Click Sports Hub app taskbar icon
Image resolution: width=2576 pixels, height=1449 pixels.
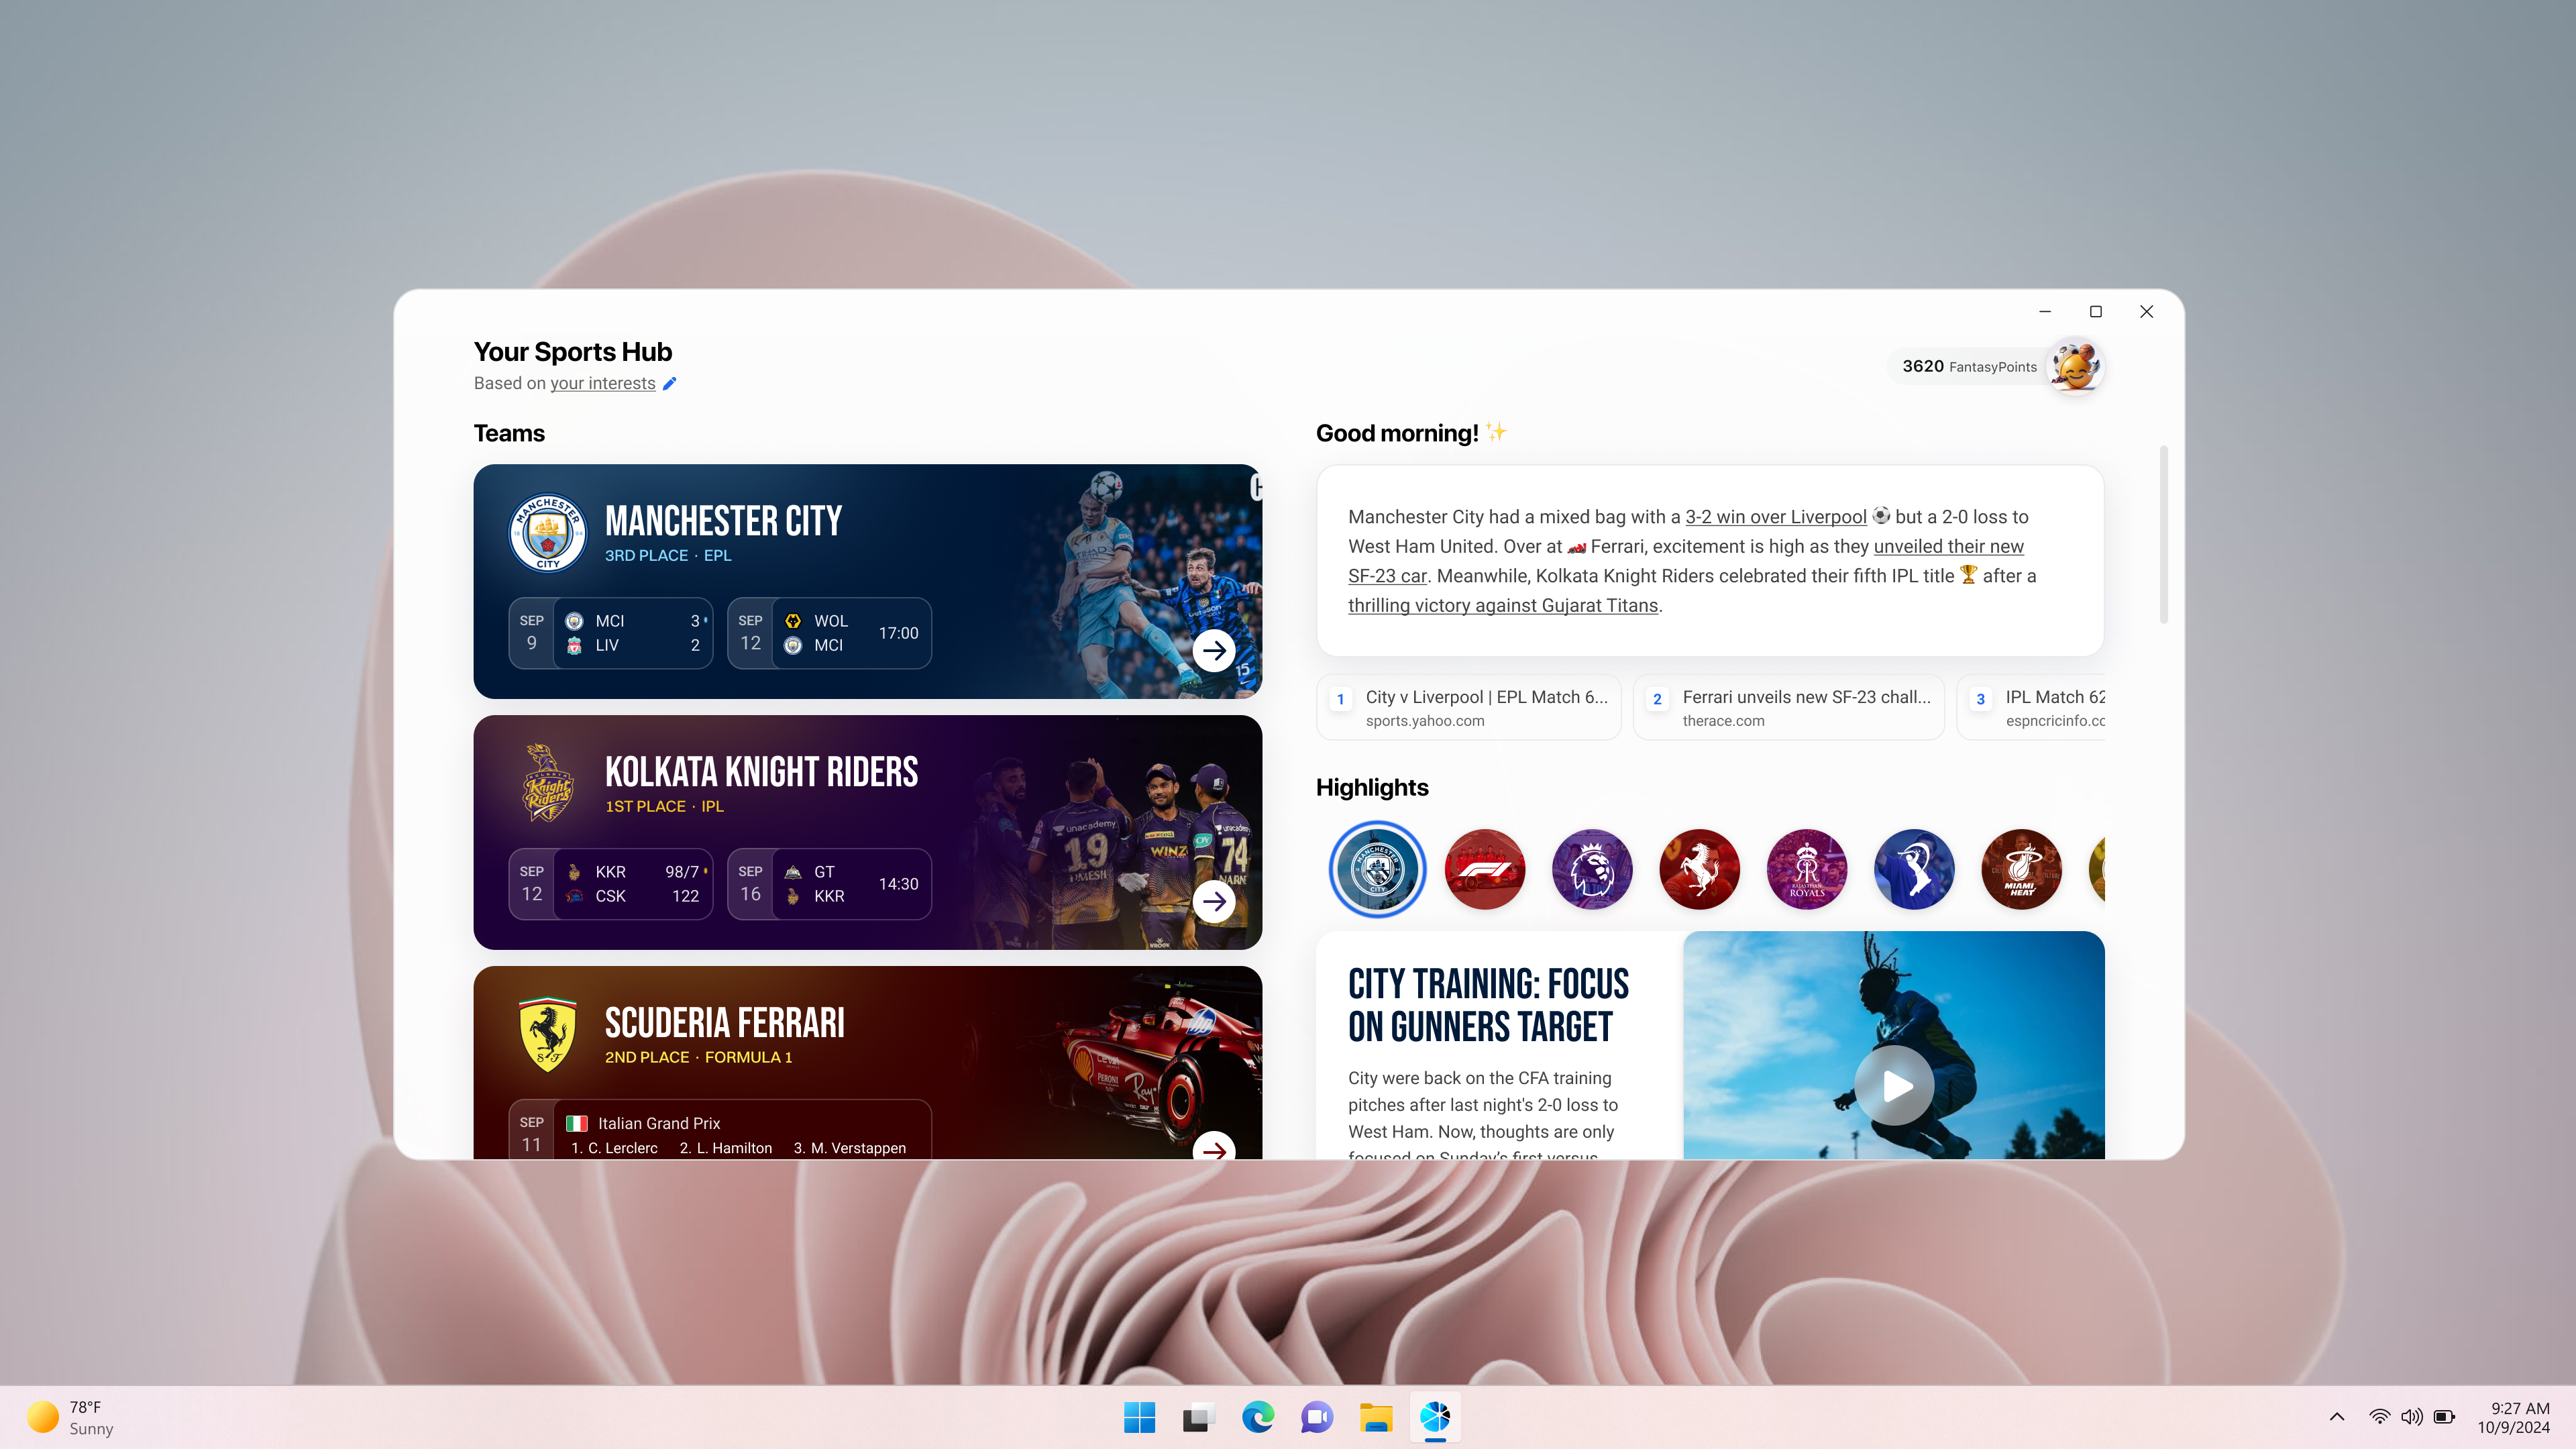tap(1435, 1417)
